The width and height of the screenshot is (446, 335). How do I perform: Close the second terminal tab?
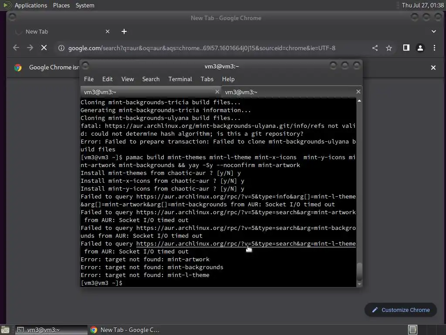point(358,92)
